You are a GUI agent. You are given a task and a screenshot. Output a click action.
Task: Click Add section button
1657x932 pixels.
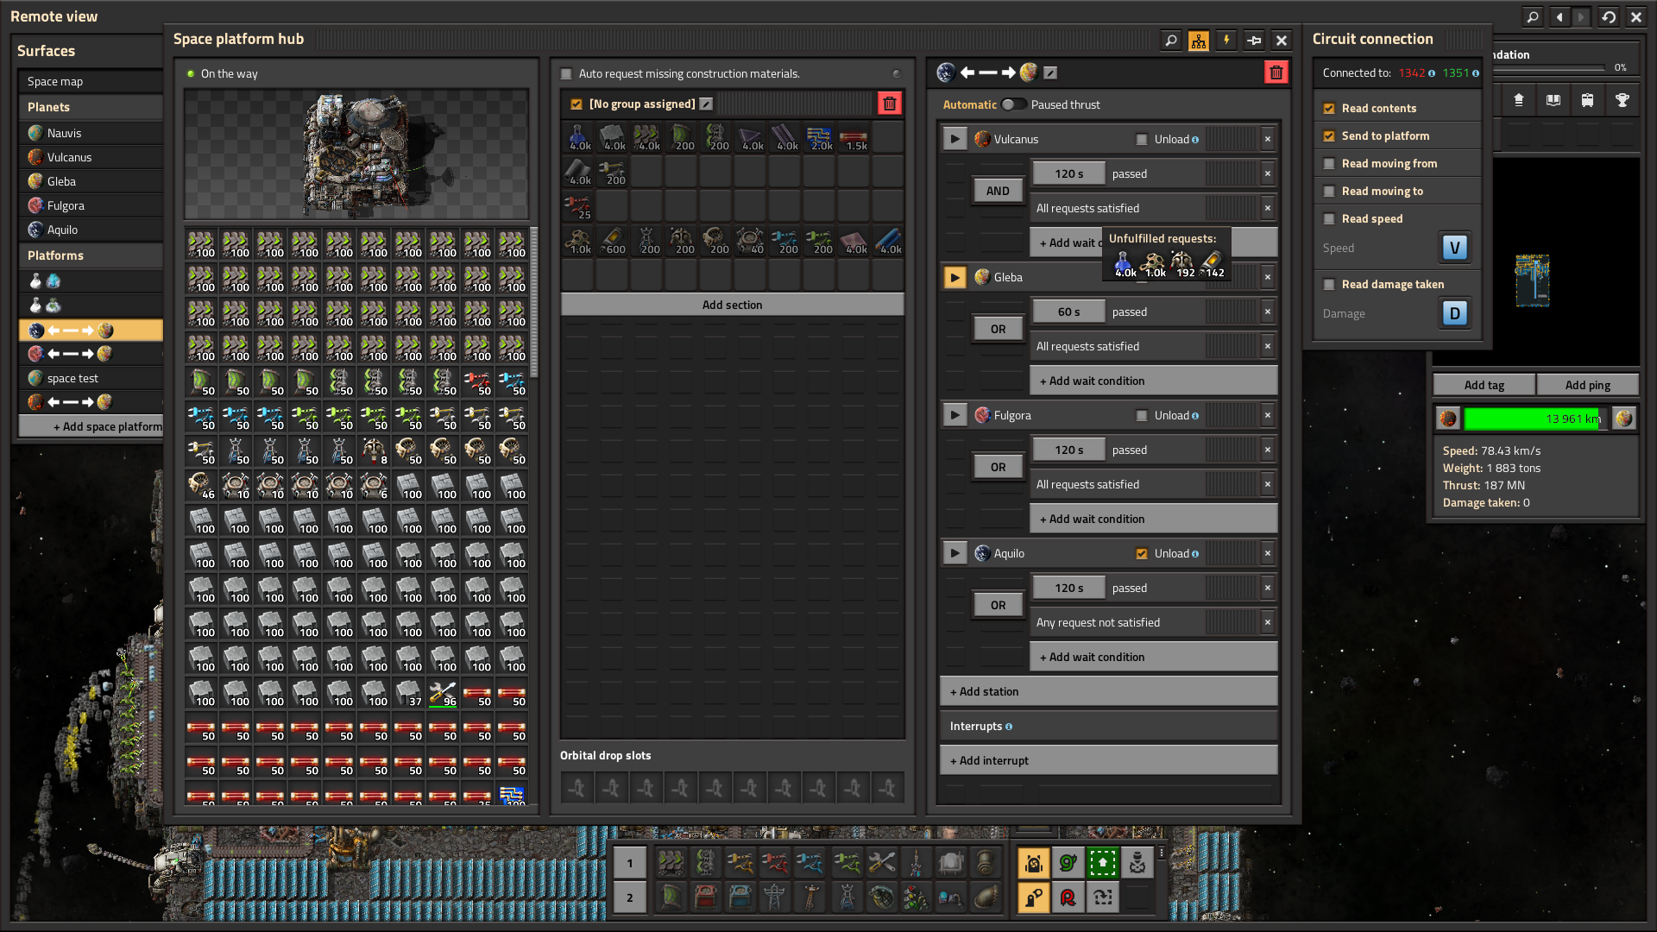click(732, 305)
